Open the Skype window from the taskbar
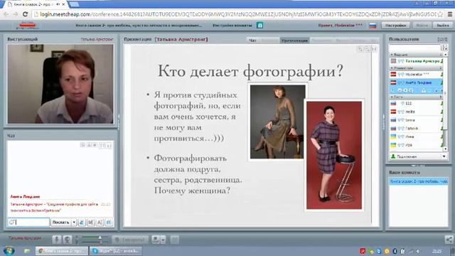Viewport: 455px width, 256px height. 116,251
